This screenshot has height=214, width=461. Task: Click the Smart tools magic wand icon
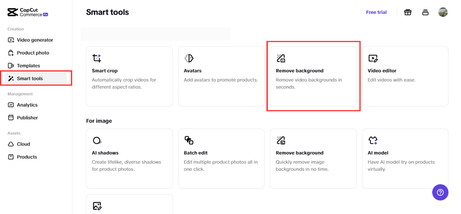pyautogui.click(x=11, y=78)
